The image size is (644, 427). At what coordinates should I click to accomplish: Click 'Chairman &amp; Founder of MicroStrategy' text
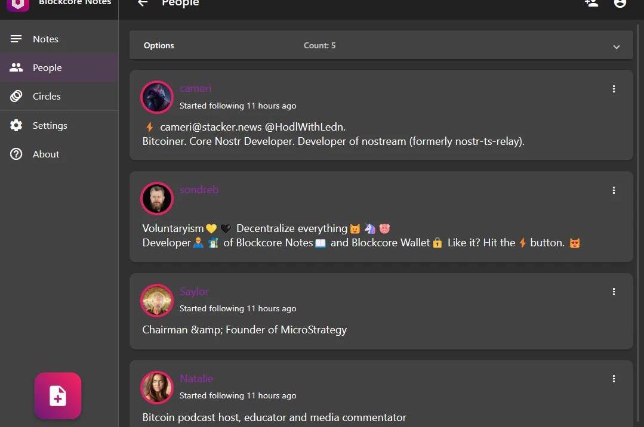pos(244,330)
